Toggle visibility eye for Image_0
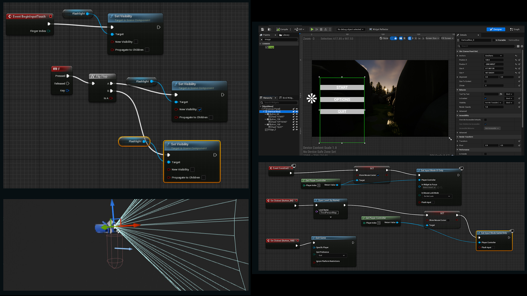This screenshot has width=527, height=296. (297, 130)
